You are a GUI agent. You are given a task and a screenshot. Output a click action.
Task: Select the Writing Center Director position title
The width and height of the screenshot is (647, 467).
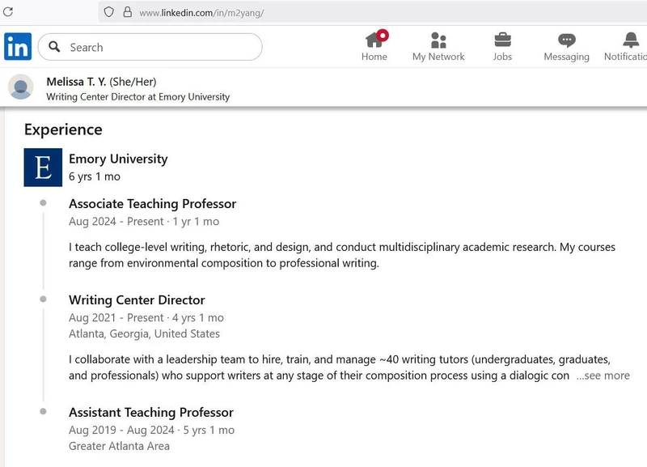point(137,300)
